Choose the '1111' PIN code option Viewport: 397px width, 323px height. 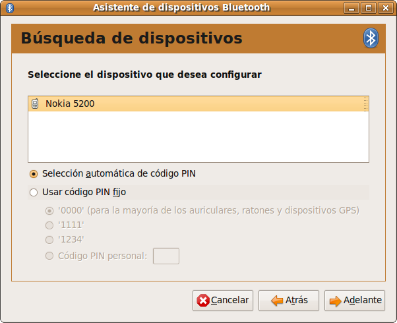[x=49, y=225]
